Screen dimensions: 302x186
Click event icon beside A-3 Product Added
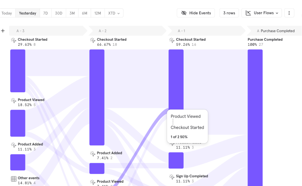click(13, 145)
